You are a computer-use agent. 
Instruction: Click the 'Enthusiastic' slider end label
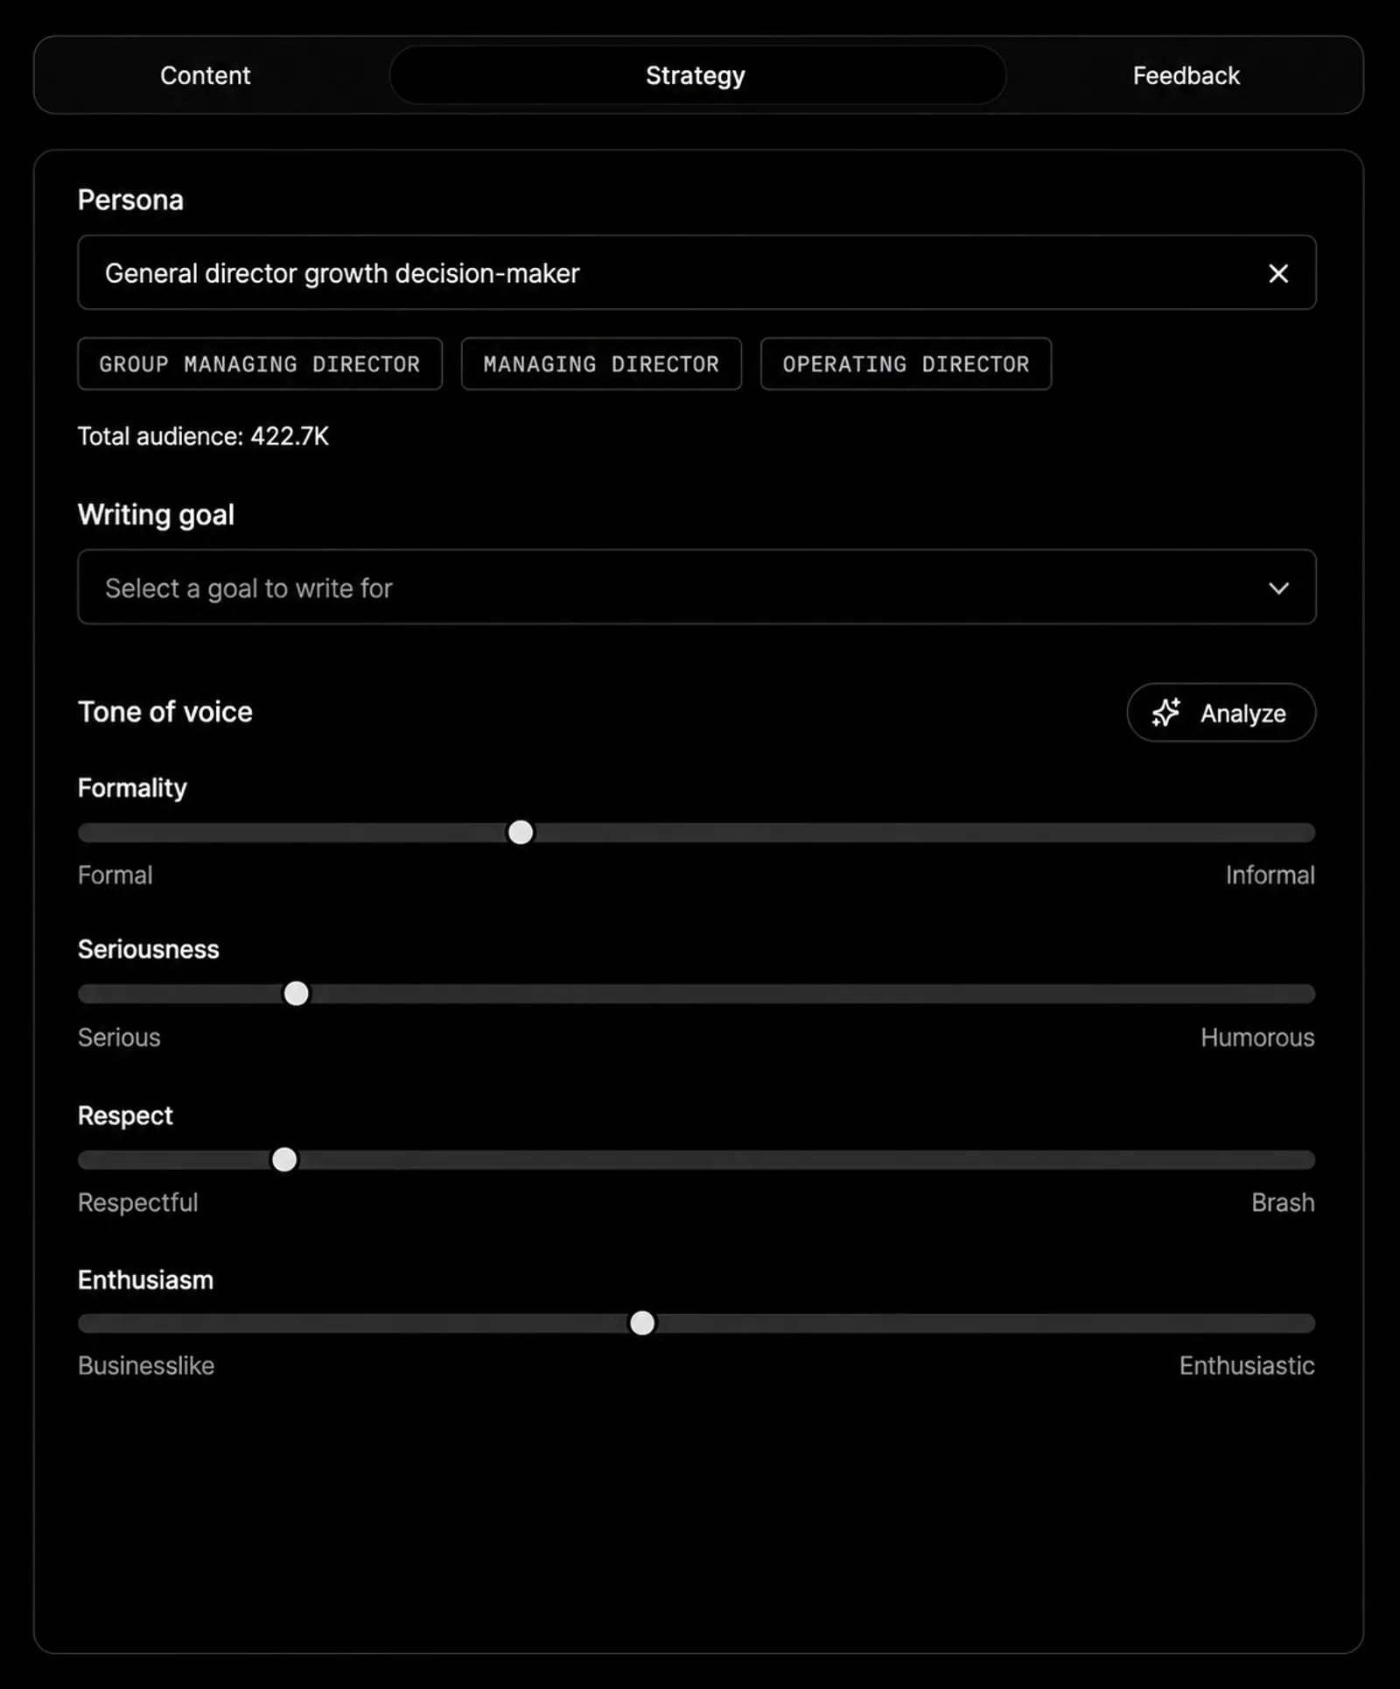(x=1247, y=1365)
